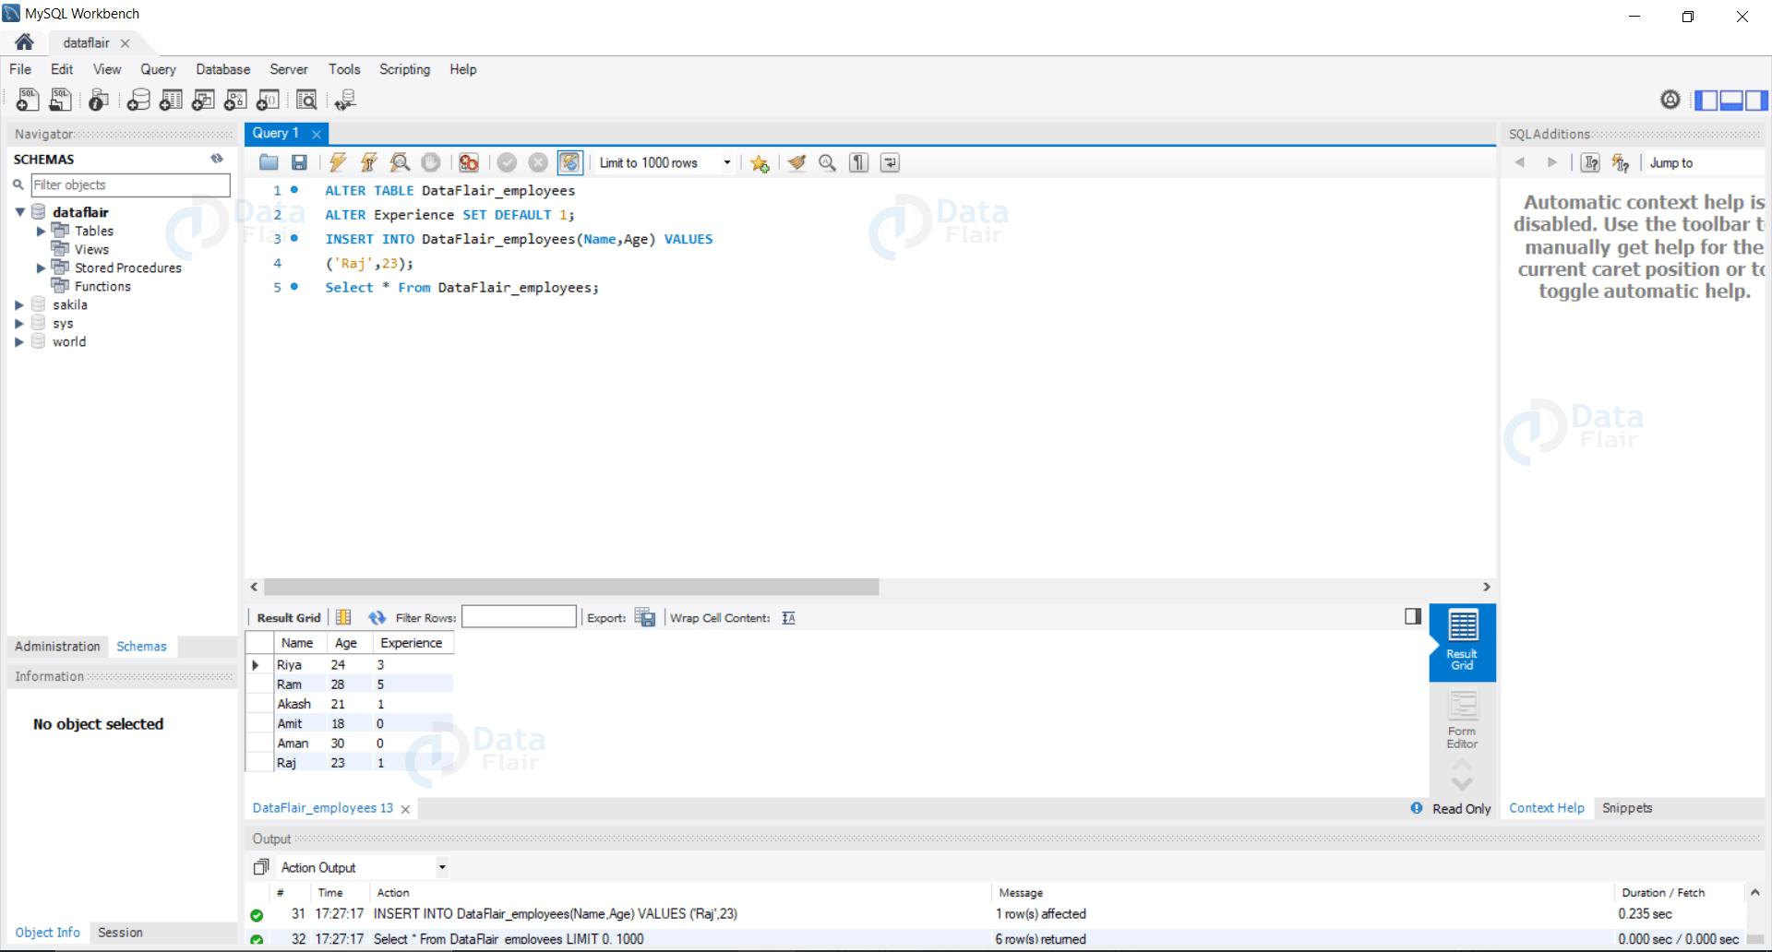Screen dimensions: 1772x952
Task: Beautify the SQL query broom icon
Action: click(796, 162)
